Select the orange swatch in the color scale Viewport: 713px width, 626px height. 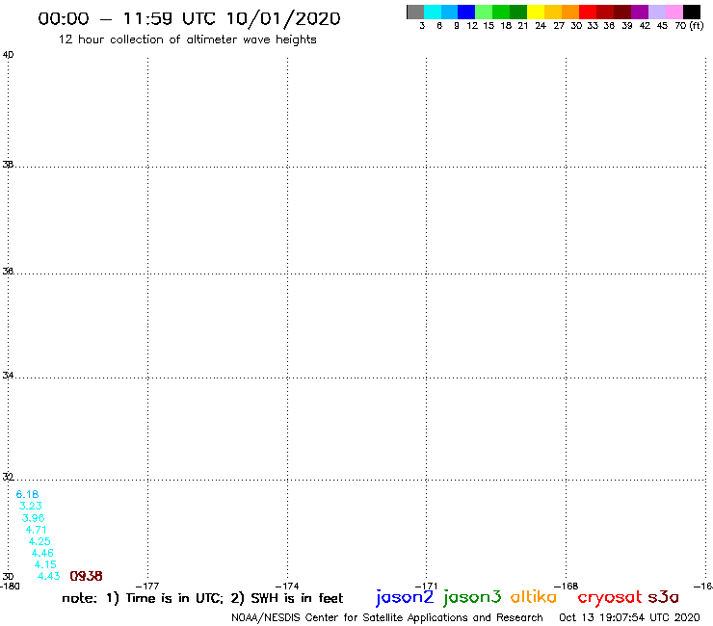click(570, 13)
